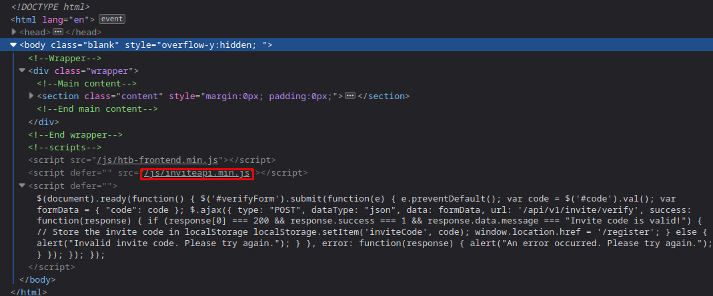Open the /js/inviteapi.min.js script link
This screenshot has height=296, width=713.
pos(197,173)
